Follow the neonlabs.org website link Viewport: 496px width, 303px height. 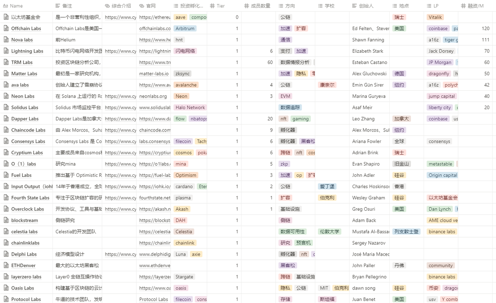(x=153, y=96)
